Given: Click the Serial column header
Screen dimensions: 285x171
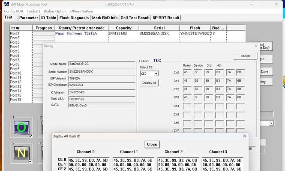Looking at the screenshot, I should click(x=159, y=28).
